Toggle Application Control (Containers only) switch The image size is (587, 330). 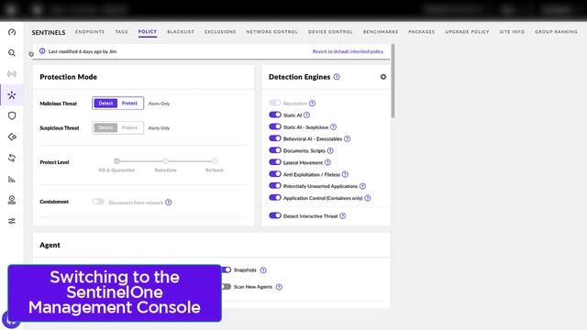tap(275, 198)
